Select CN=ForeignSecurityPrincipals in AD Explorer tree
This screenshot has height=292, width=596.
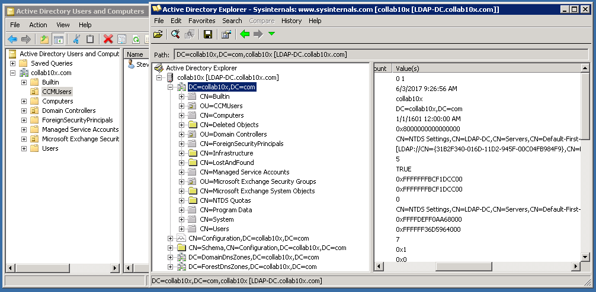point(241,144)
